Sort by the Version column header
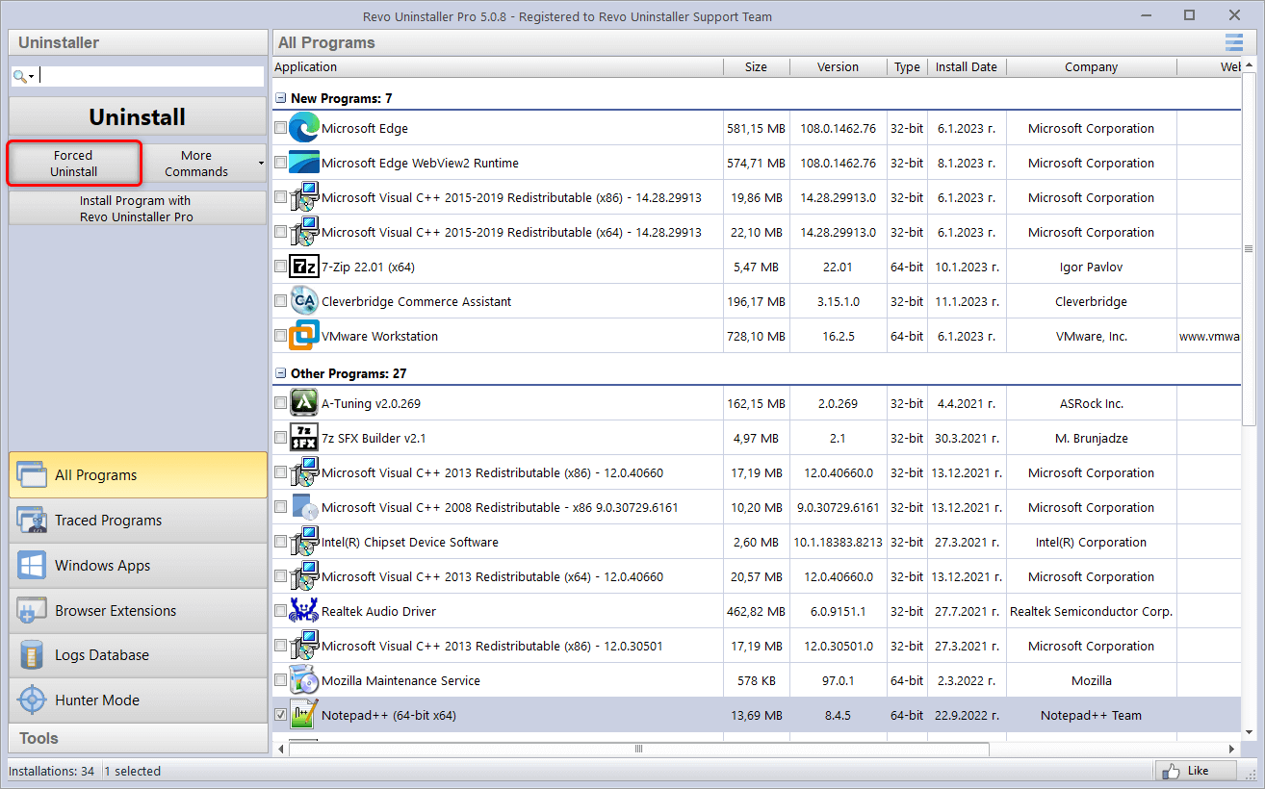 (839, 67)
